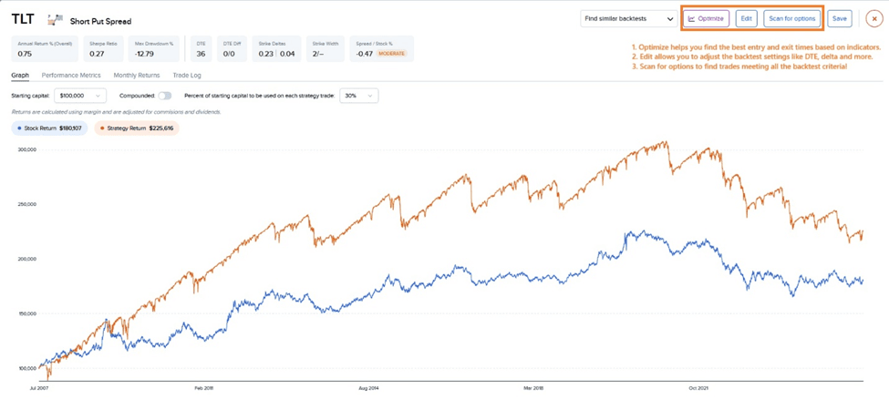Switch to the Performance Metrics tab
Viewport: 889px width, 410px height.
tap(71, 76)
